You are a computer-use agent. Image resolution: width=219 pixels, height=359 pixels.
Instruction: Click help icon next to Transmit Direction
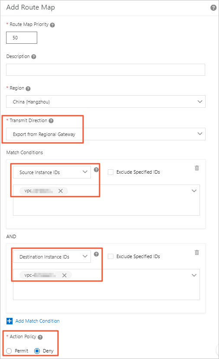pyautogui.click(x=51, y=121)
